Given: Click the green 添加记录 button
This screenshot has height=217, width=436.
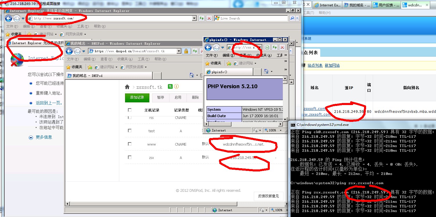Looking at the screenshot, I should click(x=137, y=97).
